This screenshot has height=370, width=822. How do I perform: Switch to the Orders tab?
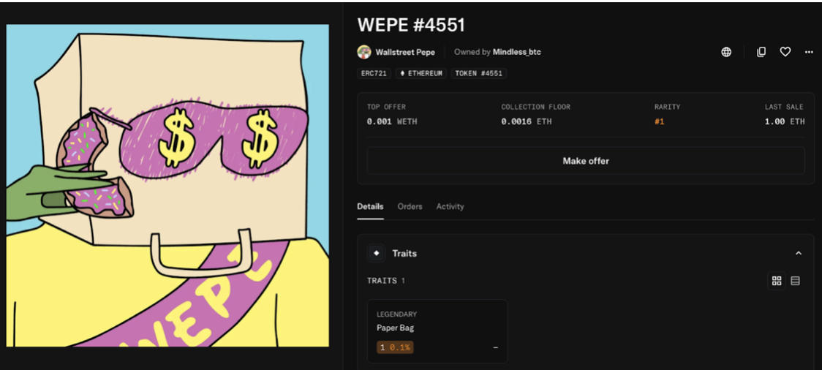click(410, 206)
